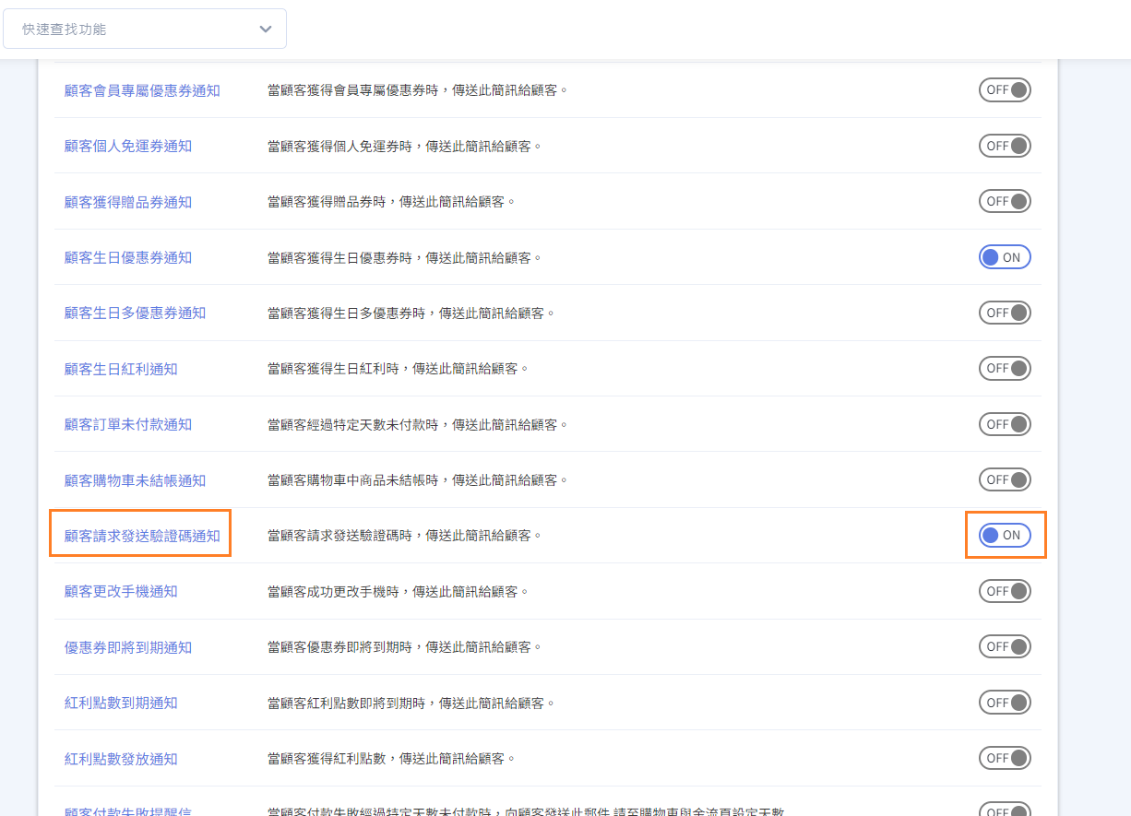Open the 顧客生日優惠券通知 template link

click(x=128, y=257)
